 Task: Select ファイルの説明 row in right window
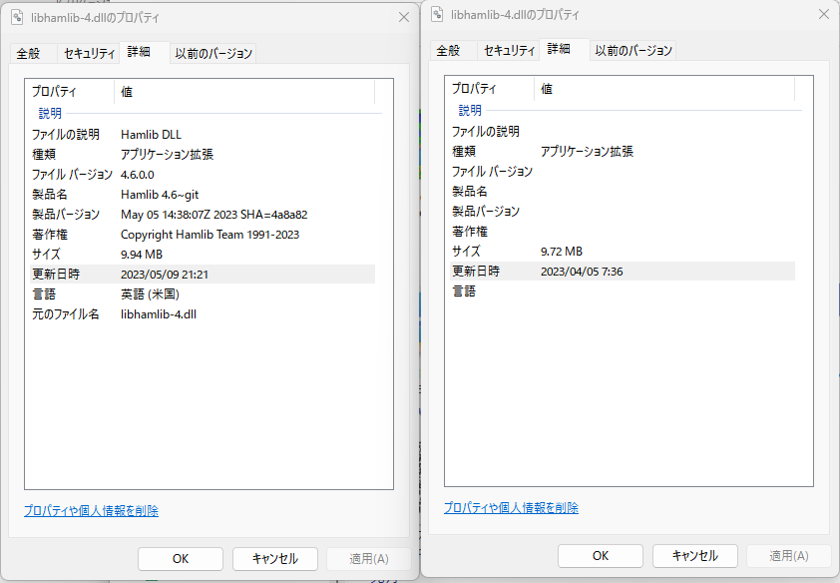pos(623,132)
